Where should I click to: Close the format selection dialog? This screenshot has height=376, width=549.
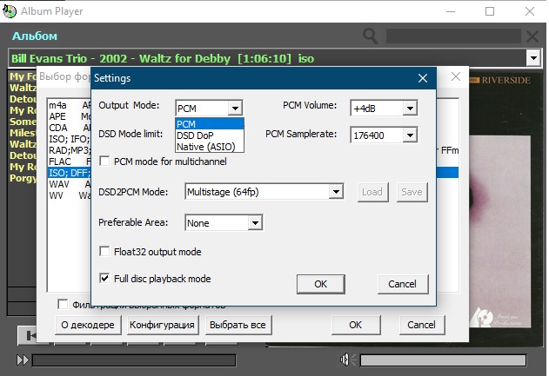[456, 76]
